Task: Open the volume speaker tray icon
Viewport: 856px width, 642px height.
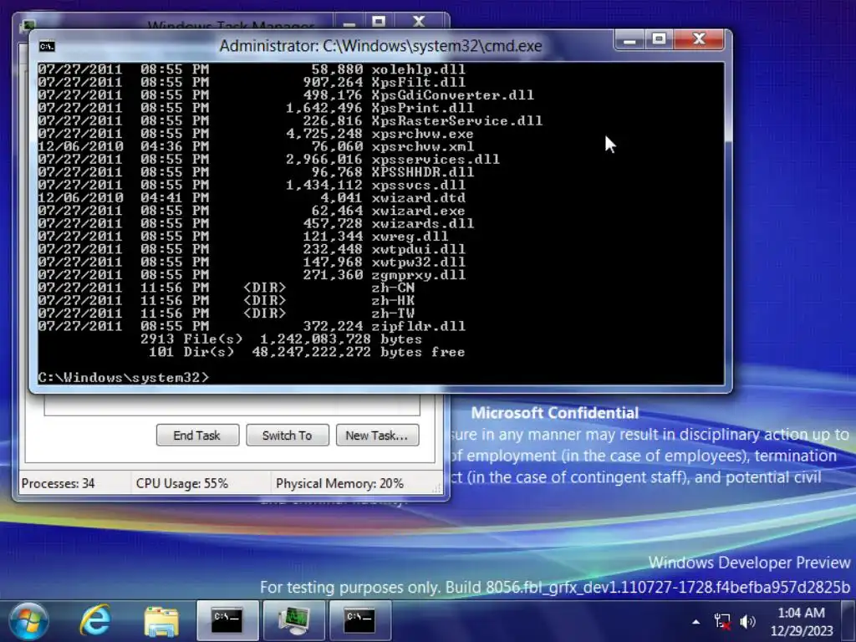Action: (747, 621)
